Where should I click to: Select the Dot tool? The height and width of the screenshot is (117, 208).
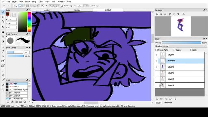point(3,21)
